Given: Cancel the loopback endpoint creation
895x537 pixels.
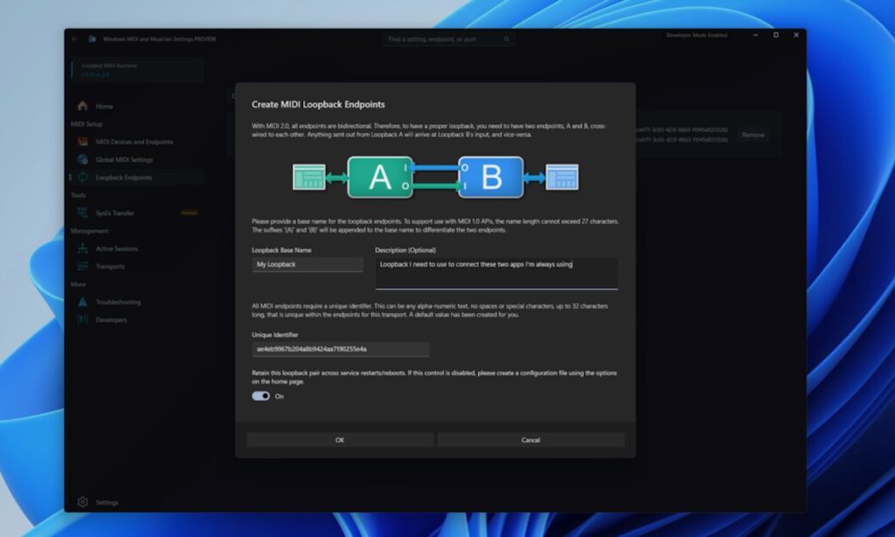Looking at the screenshot, I should tap(531, 439).
